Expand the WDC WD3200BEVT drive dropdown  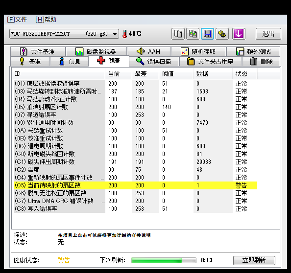point(64,34)
